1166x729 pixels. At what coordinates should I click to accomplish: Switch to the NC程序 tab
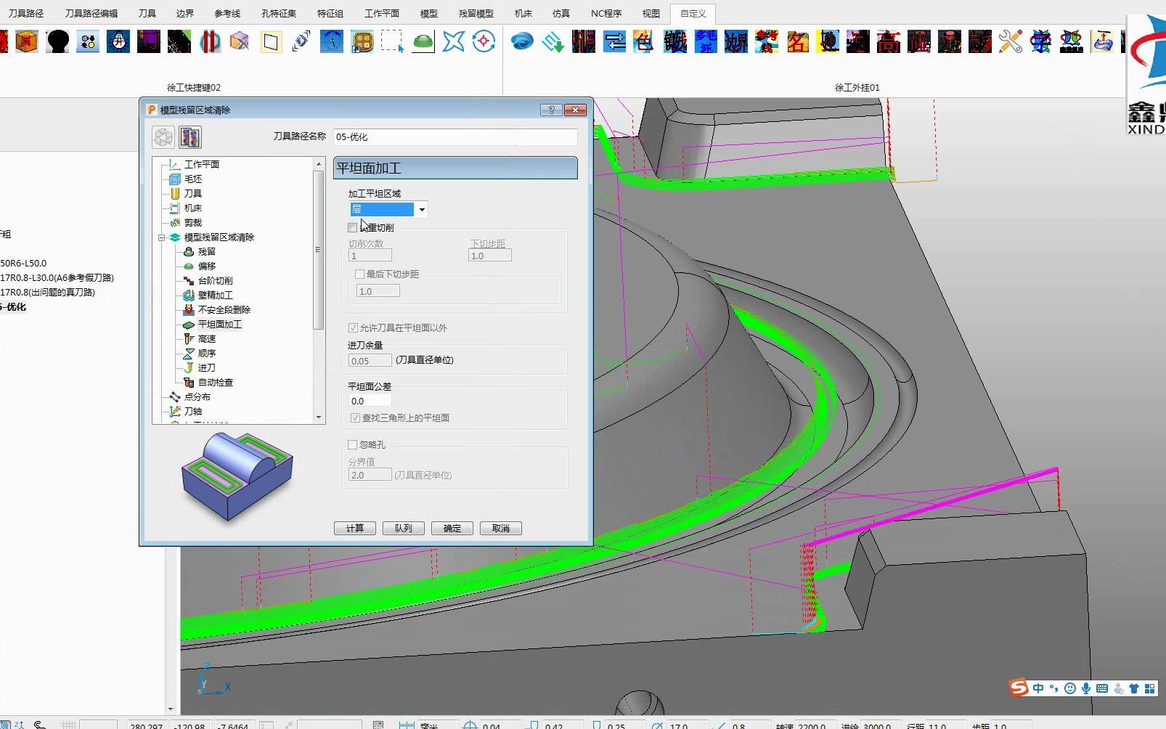606,13
